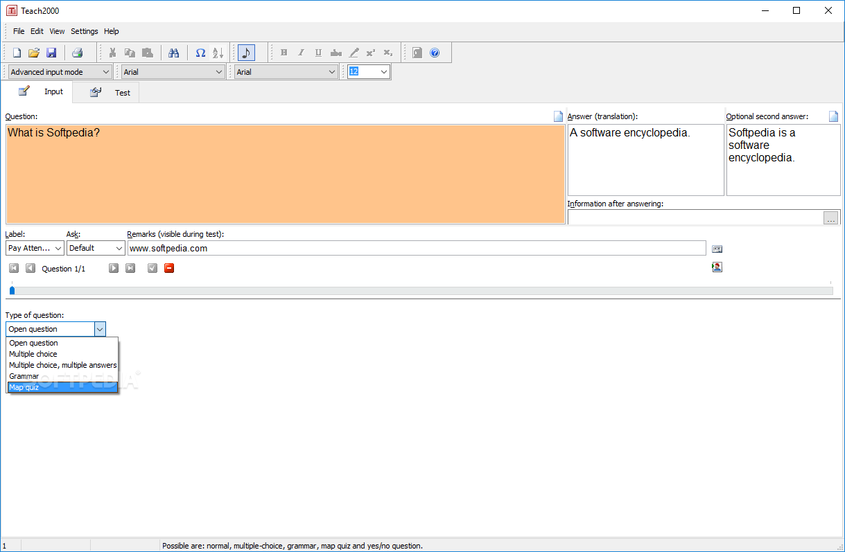Click the Optional second answer text box
Image resolution: width=845 pixels, height=552 pixels.
click(783, 160)
